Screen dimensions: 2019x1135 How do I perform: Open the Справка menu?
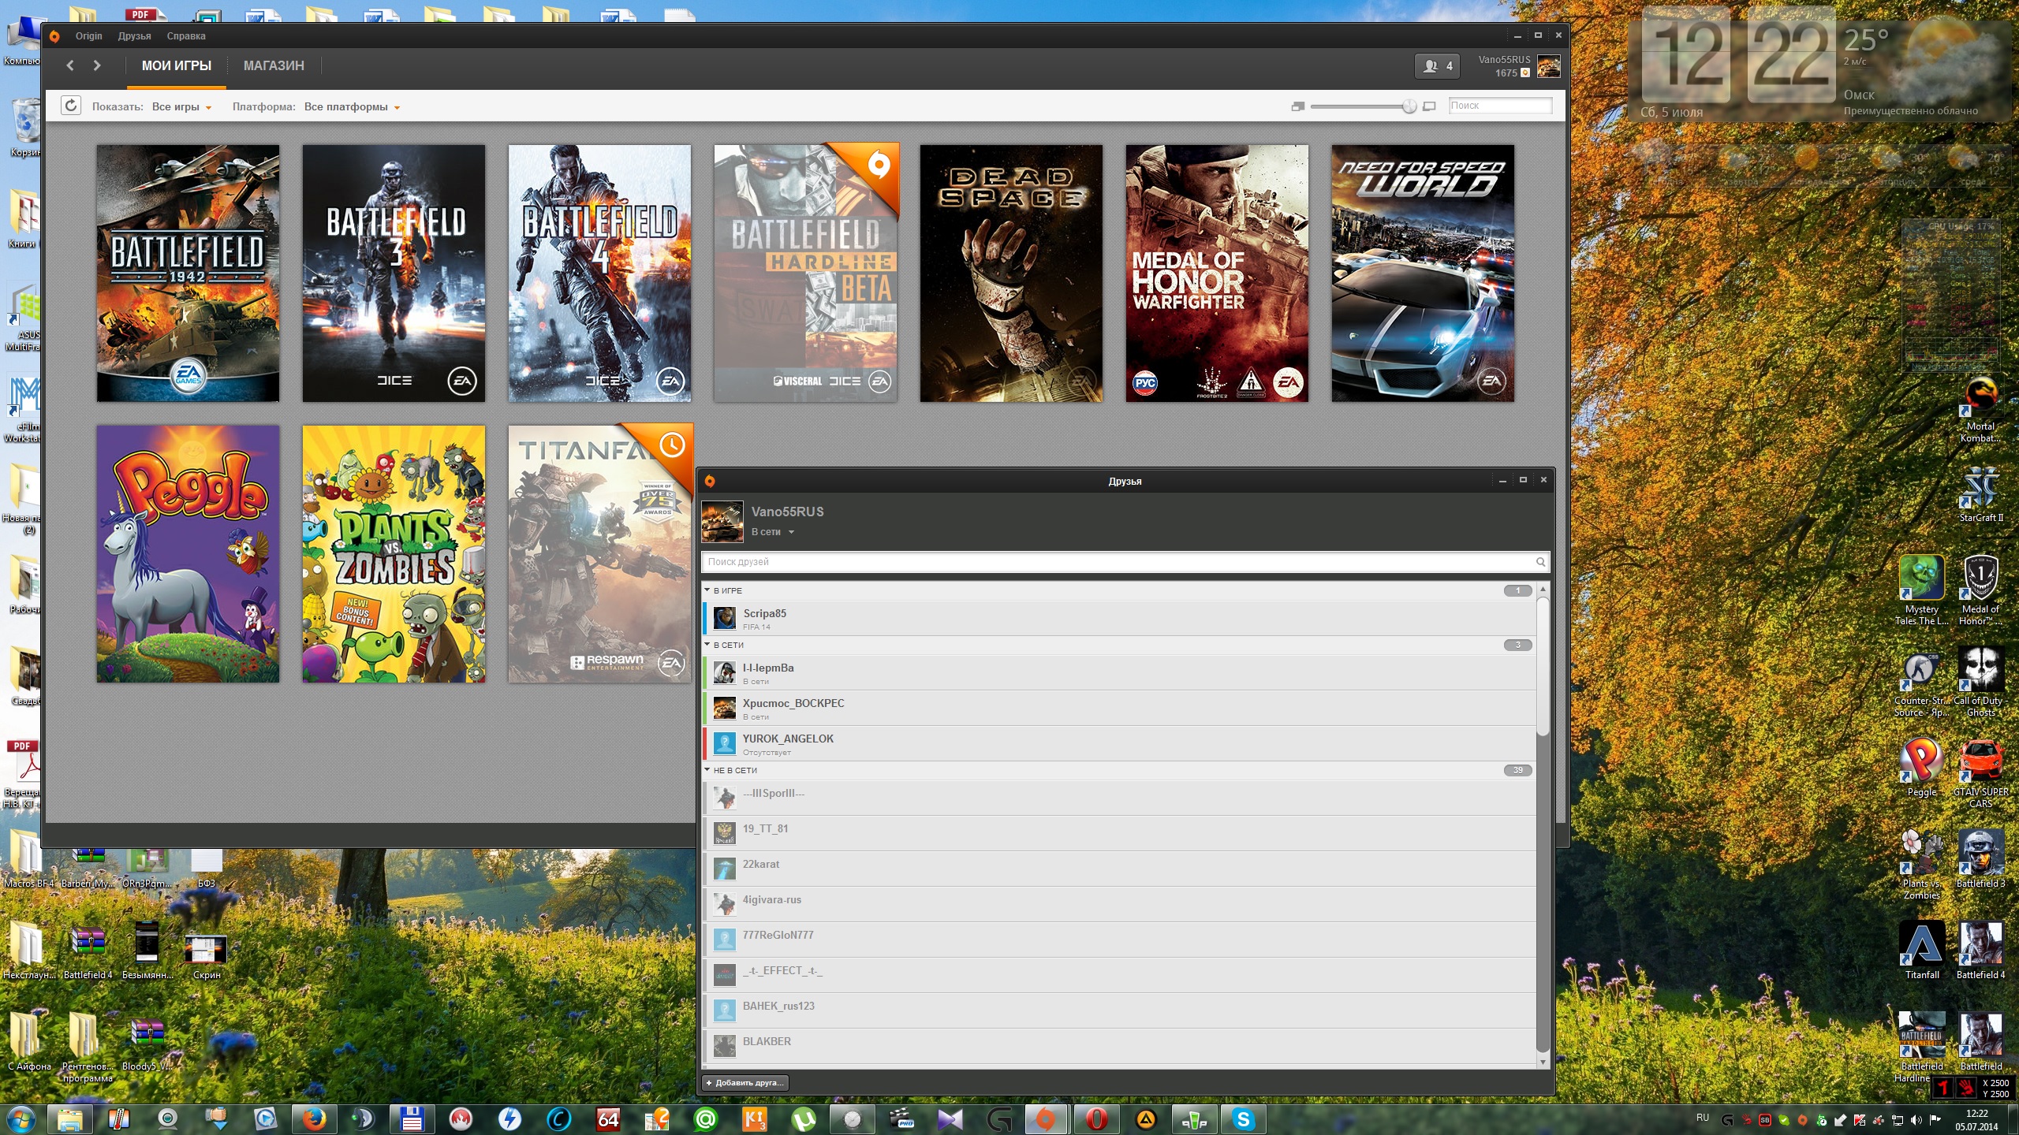[186, 36]
